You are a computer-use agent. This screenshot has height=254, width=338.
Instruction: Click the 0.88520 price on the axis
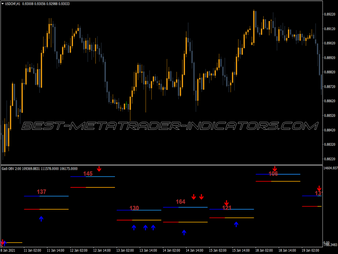click(330, 116)
